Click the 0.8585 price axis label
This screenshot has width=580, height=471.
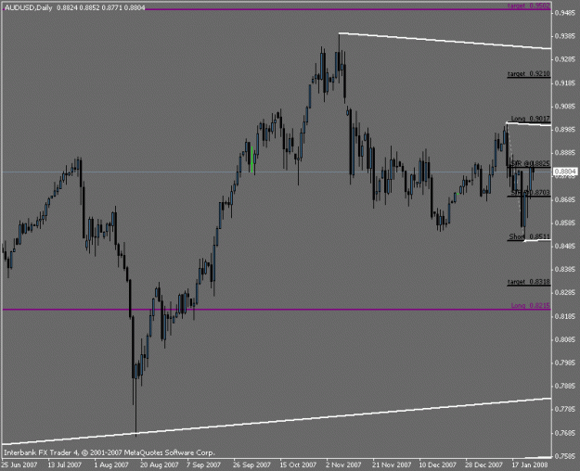tap(565, 223)
